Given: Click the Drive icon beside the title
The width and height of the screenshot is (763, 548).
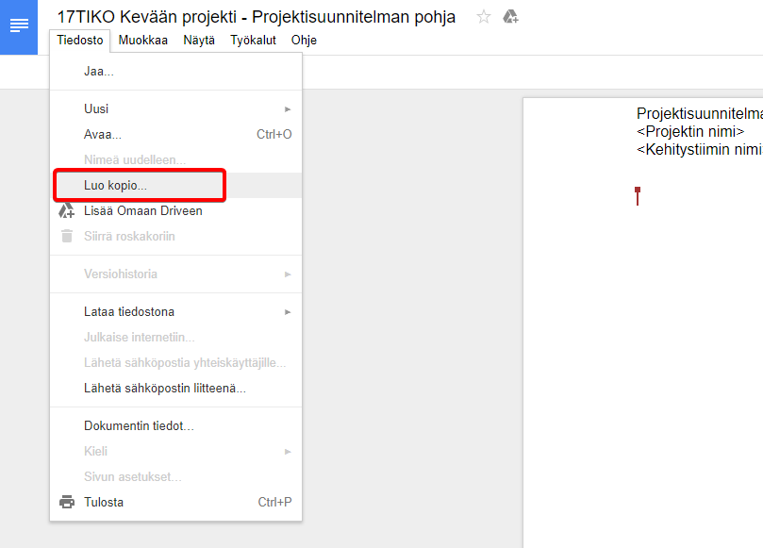Looking at the screenshot, I should (x=510, y=17).
